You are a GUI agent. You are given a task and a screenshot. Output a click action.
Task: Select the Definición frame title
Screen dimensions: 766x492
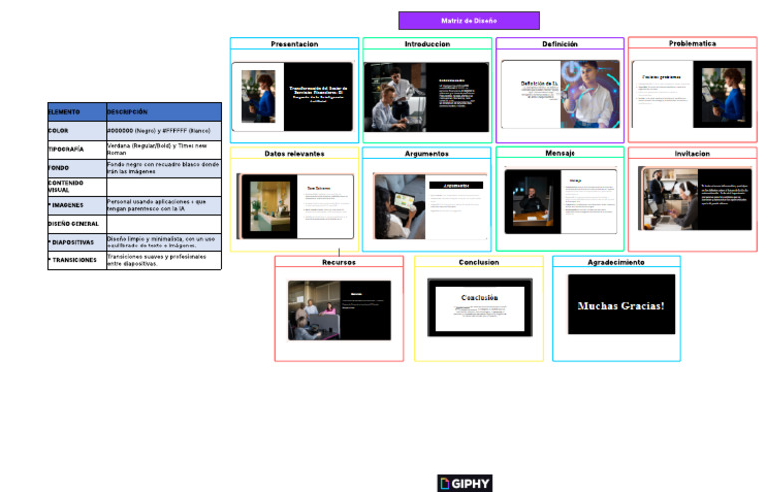tap(560, 44)
